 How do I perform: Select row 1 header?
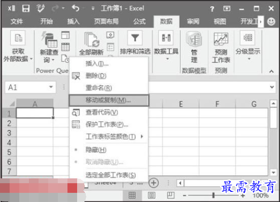[9, 114]
